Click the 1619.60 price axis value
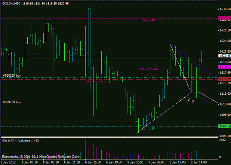231x165 pixels. (225, 62)
